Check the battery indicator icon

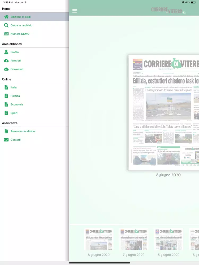(x=194, y=2)
